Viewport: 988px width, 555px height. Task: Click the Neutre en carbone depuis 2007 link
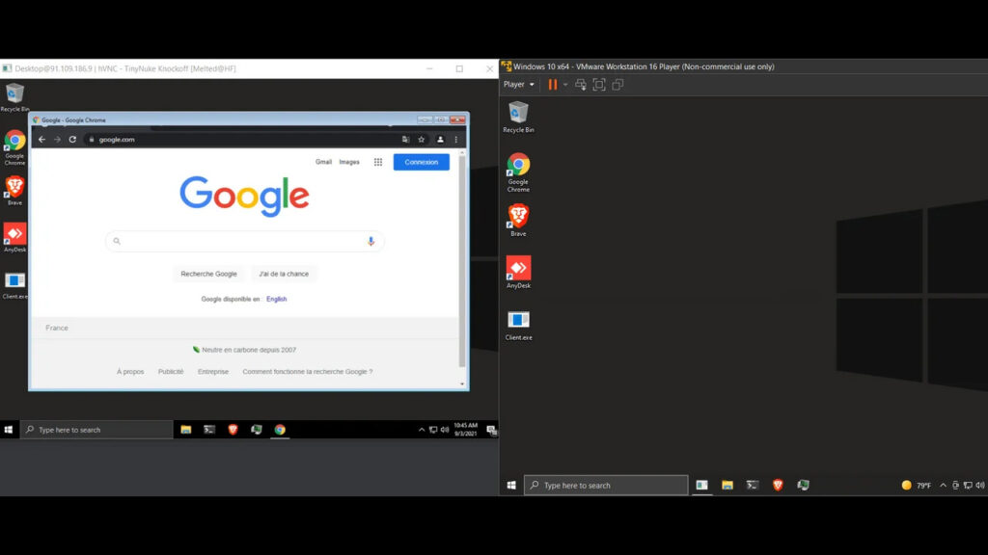click(244, 350)
